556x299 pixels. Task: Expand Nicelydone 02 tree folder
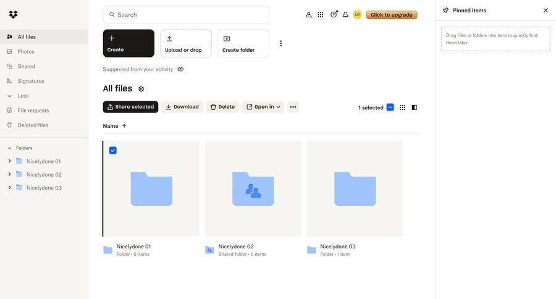9,174
